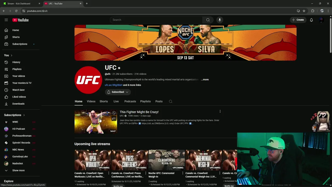The image size is (332, 187).
Task: View site information icon in address bar
Action: point(24,11)
